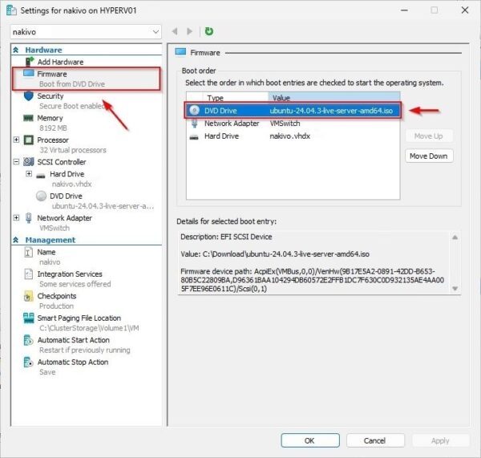
Task: Click the Automatic Stop Action icon
Action: [28, 363]
